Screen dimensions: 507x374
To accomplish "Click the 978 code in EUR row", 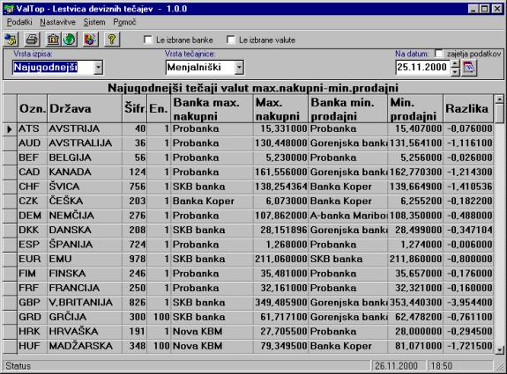I will 135,259.
